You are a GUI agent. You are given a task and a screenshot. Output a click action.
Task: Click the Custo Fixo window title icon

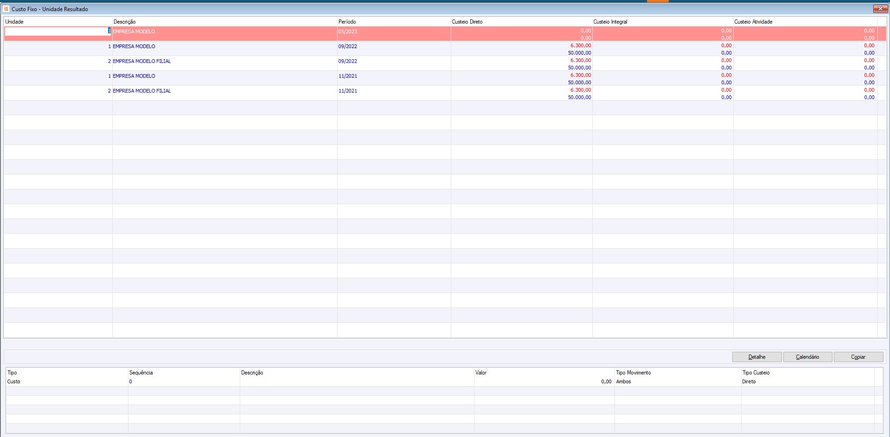click(6, 9)
